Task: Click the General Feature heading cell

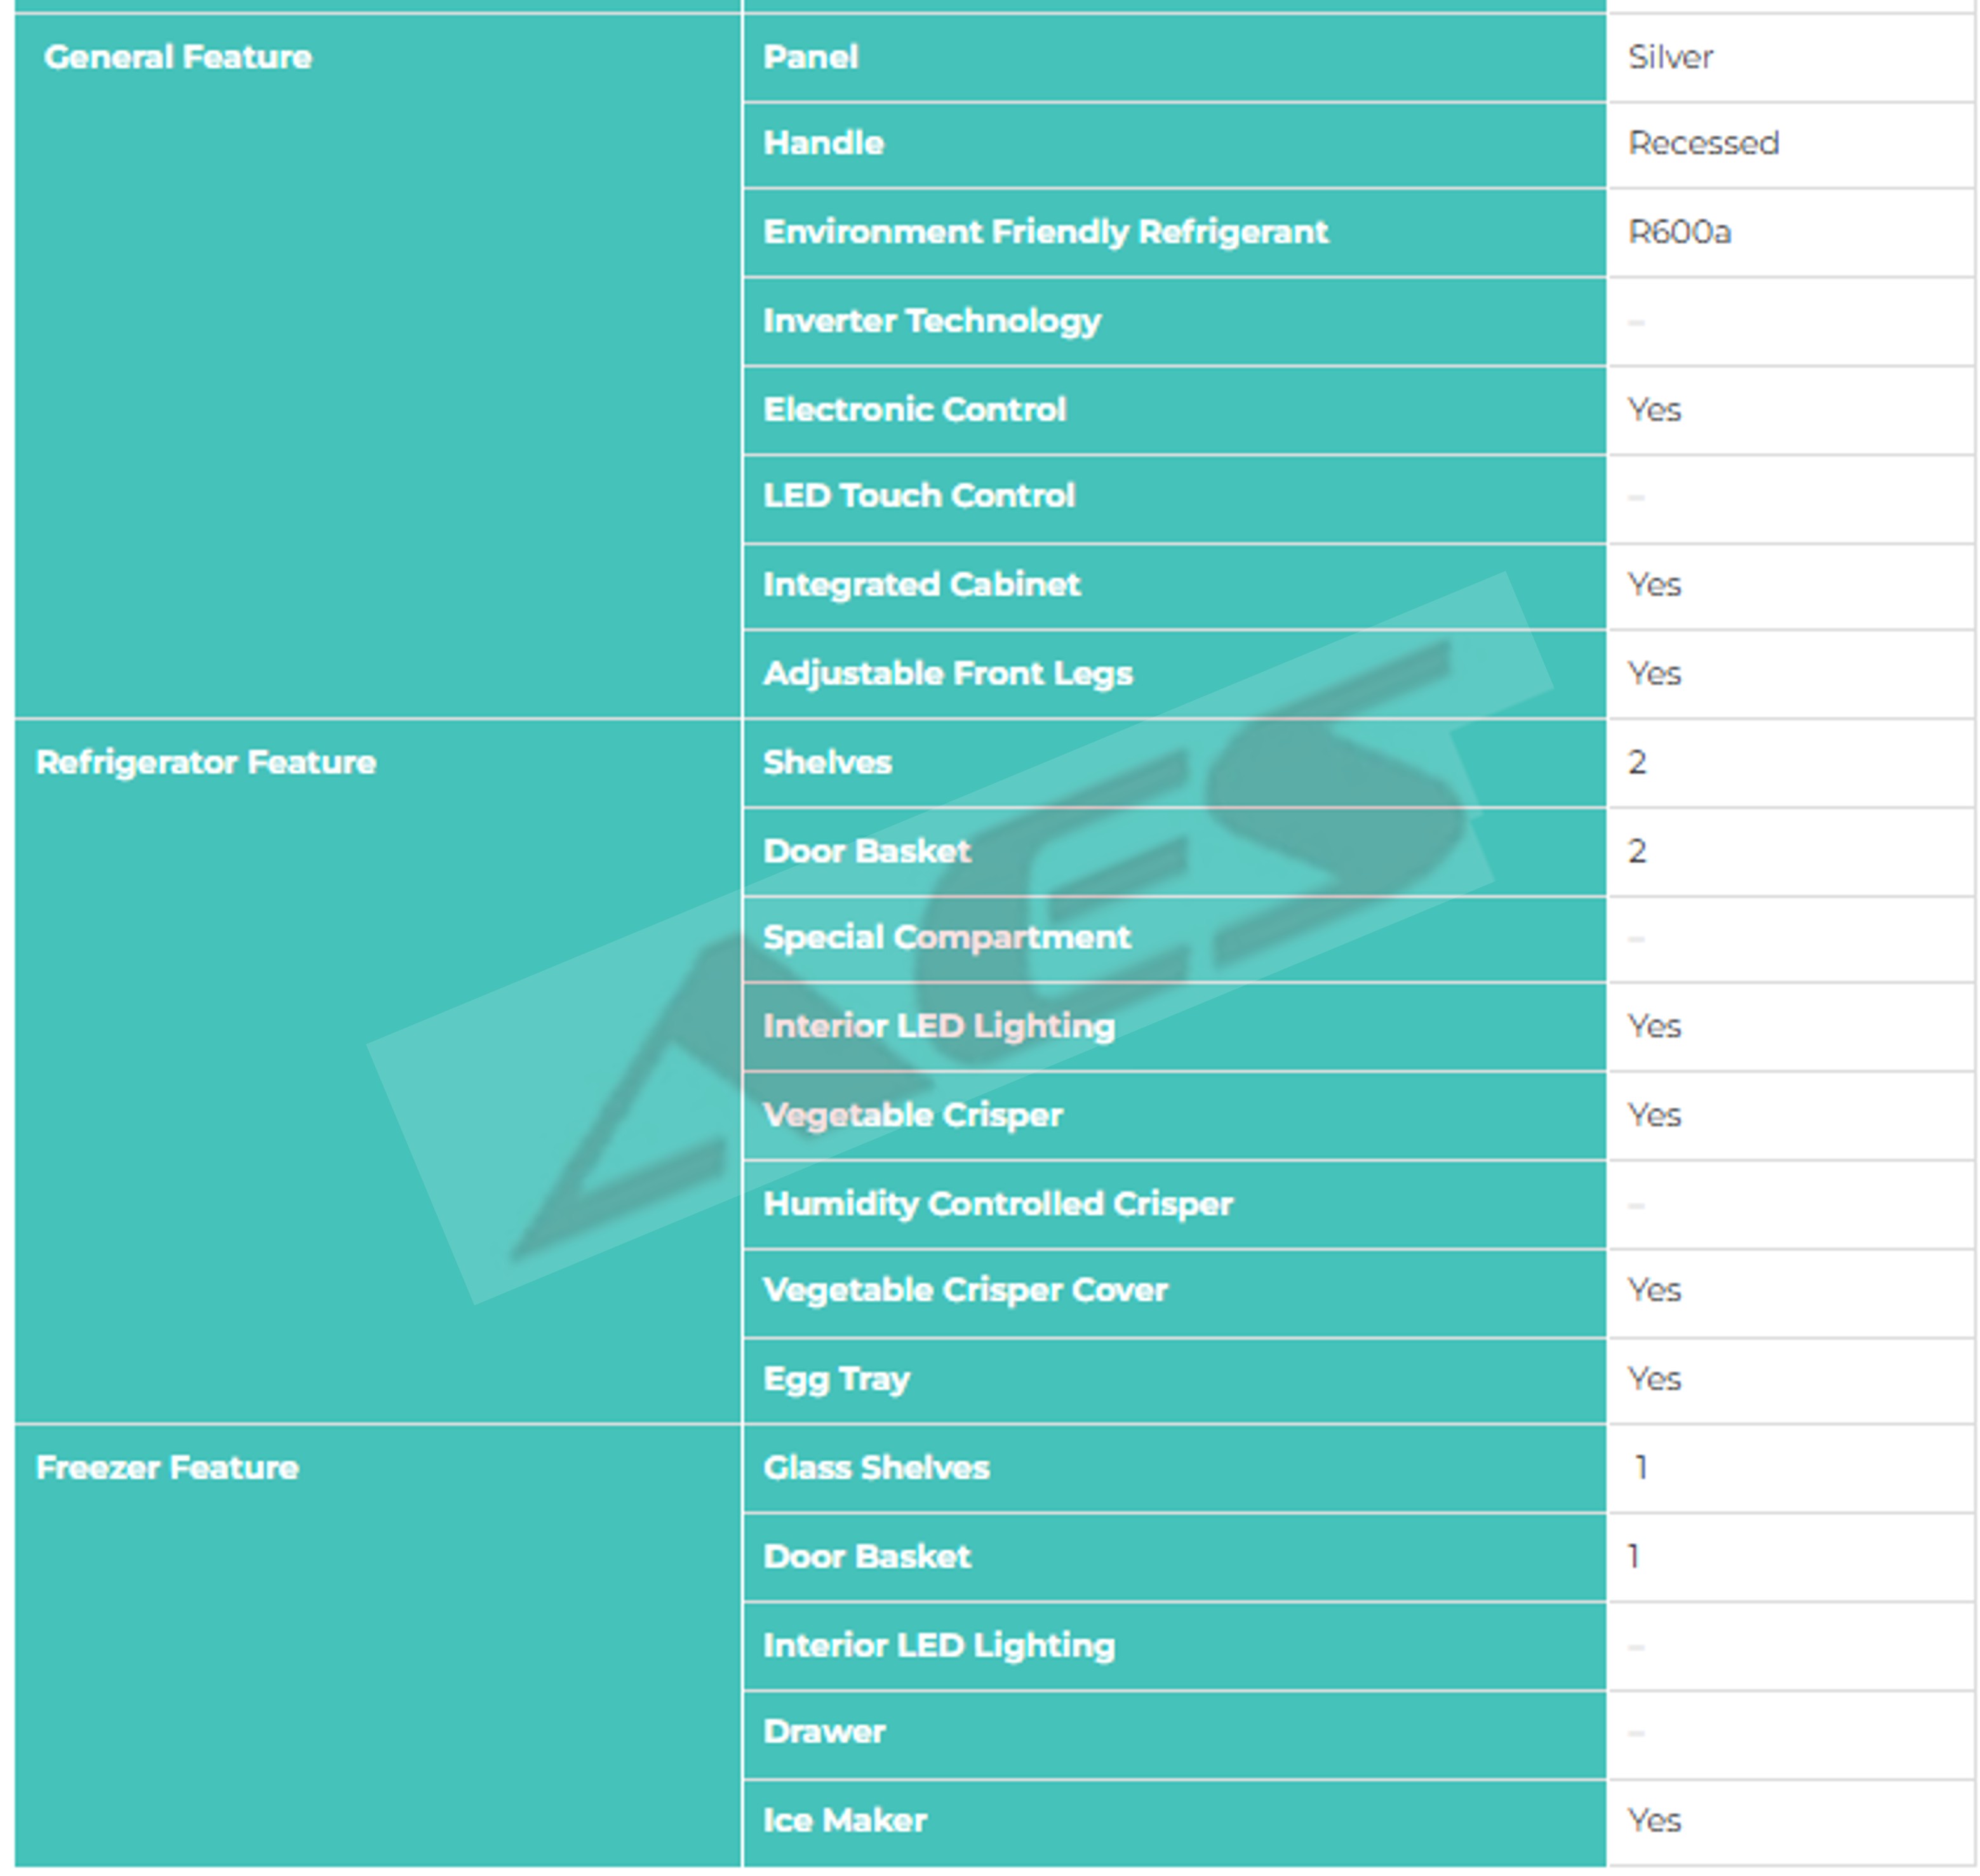Action: [178, 57]
